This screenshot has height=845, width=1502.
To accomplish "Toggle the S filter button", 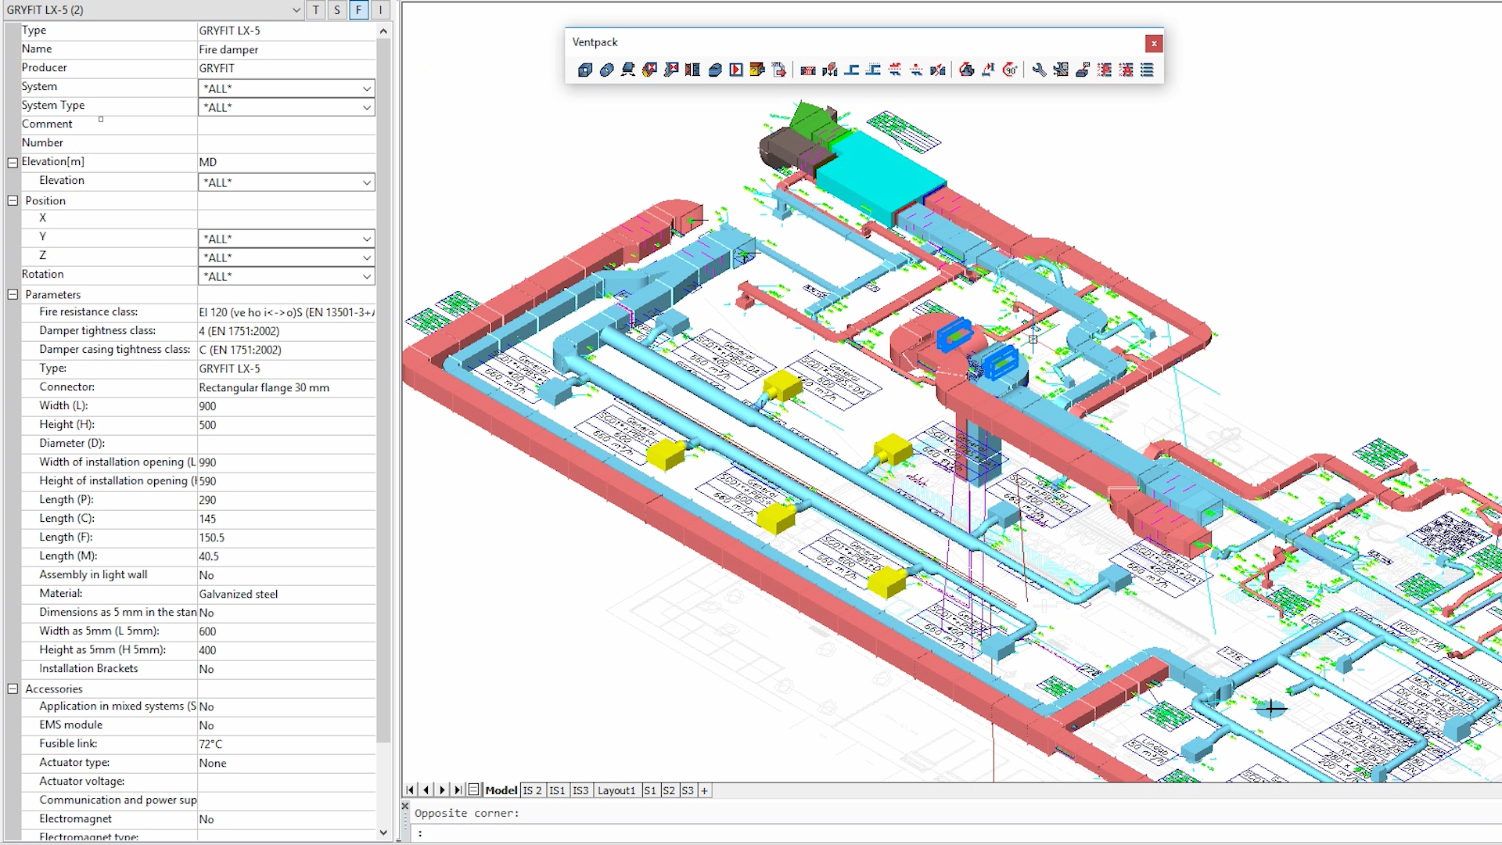I will 337,9.
